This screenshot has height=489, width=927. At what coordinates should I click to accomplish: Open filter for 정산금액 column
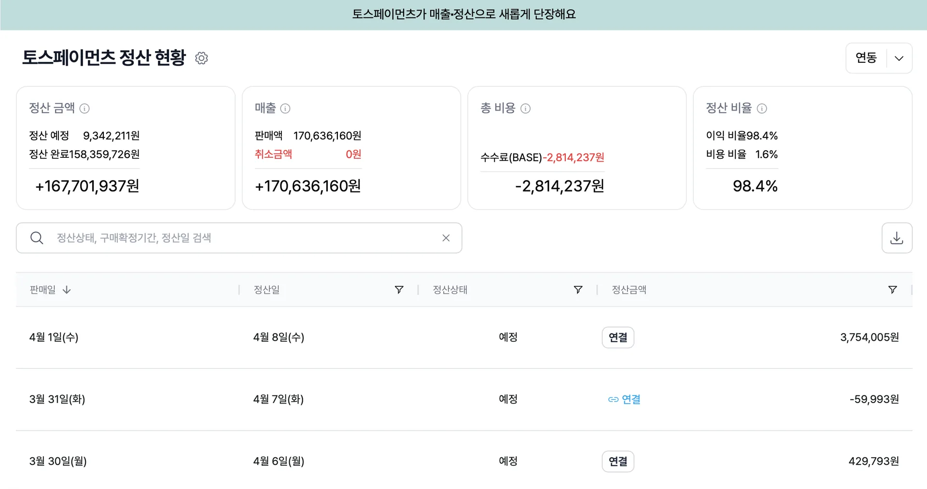[x=893, y=290]
